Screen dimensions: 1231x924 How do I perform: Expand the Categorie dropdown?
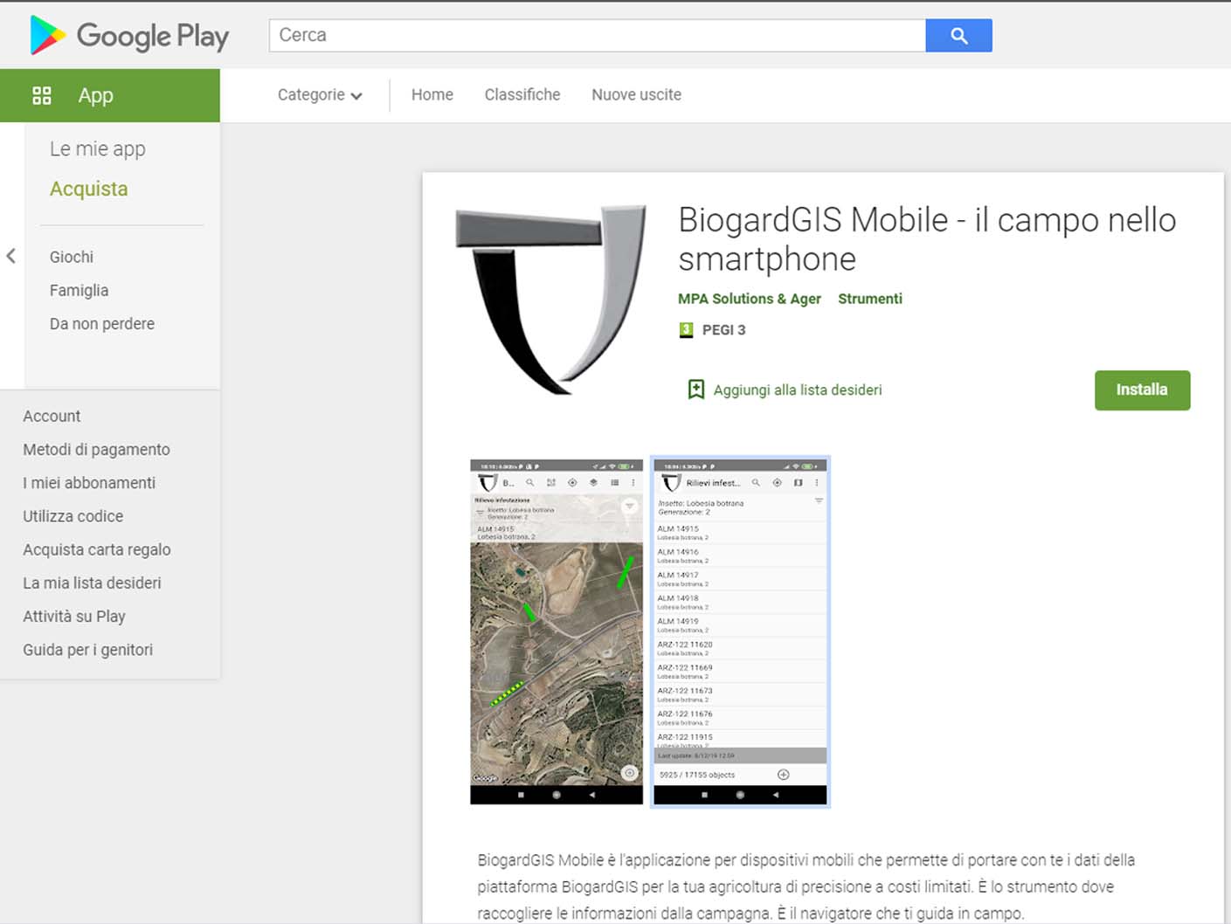click(x=320, y=95)
